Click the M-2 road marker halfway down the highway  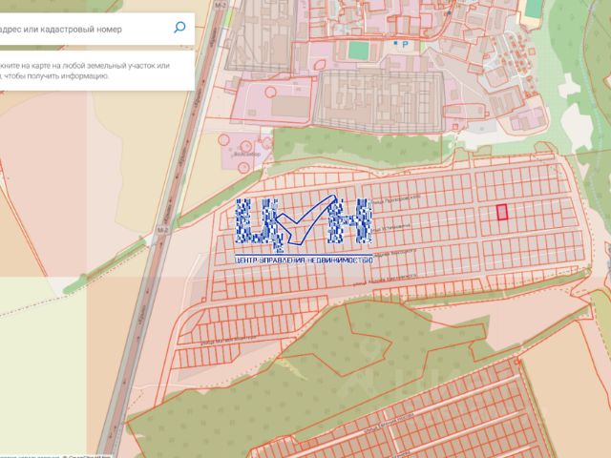[163, 230]
